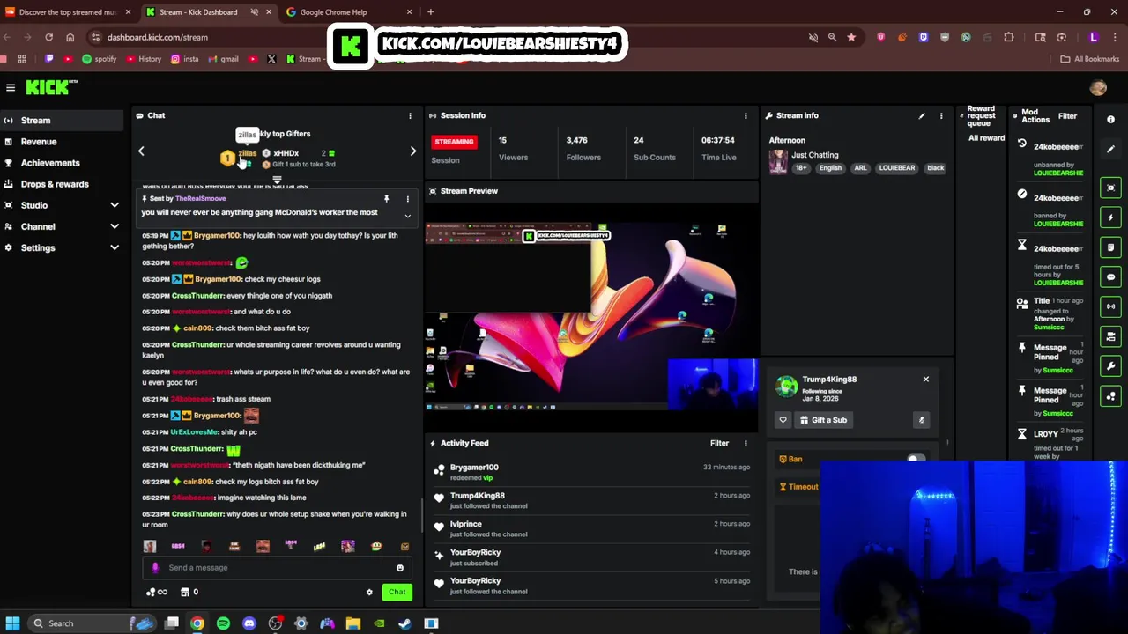Open Drops & rewards in sidebar
The width and height of the screenshot is (1128, 634).
click(x=62, y=184)
